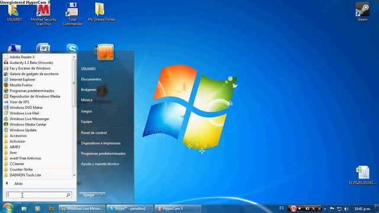Open Windows Explorer from taskbar
This screenshot has width=379, height=213.
pos(24,208)
